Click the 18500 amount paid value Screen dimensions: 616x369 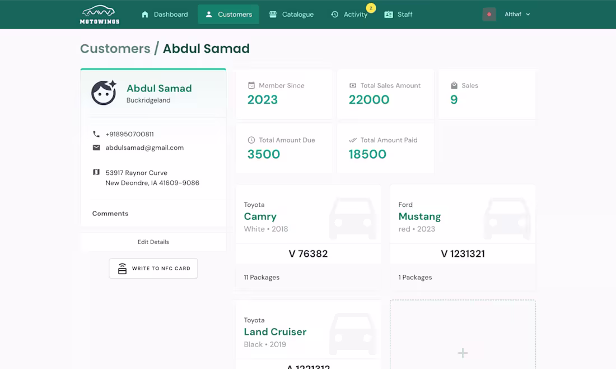point(368,154)
